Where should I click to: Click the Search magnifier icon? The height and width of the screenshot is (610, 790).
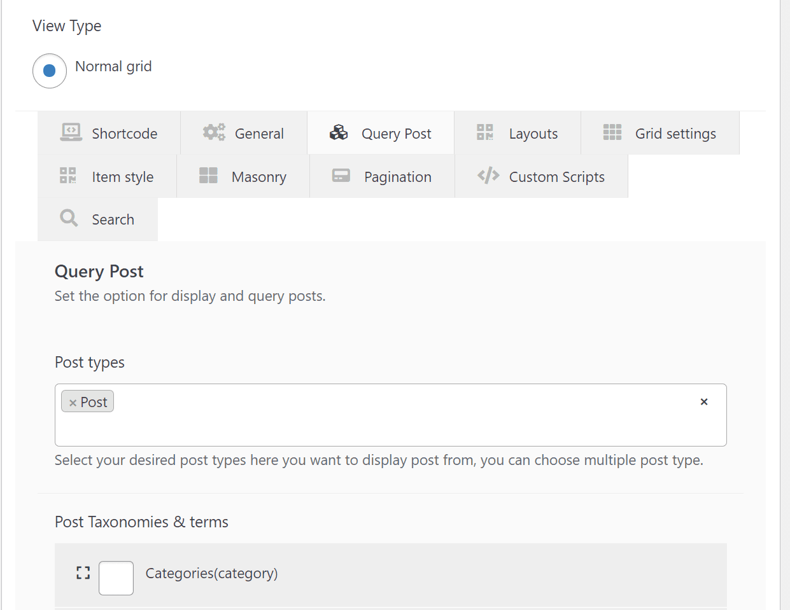pos(69,218)
